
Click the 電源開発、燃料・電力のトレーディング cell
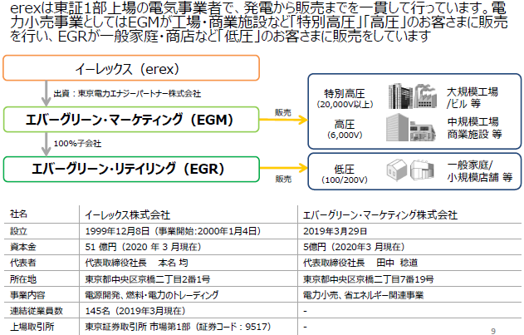[x=152, y=295]
